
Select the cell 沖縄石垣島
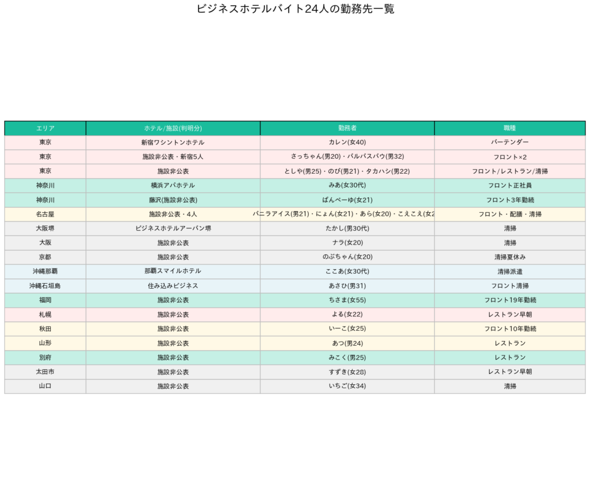pos(45,286)
